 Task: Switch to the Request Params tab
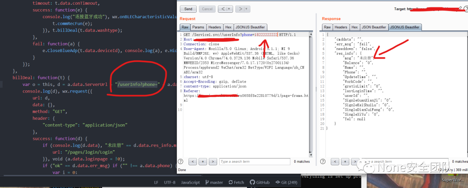click(x=198, y=27)
